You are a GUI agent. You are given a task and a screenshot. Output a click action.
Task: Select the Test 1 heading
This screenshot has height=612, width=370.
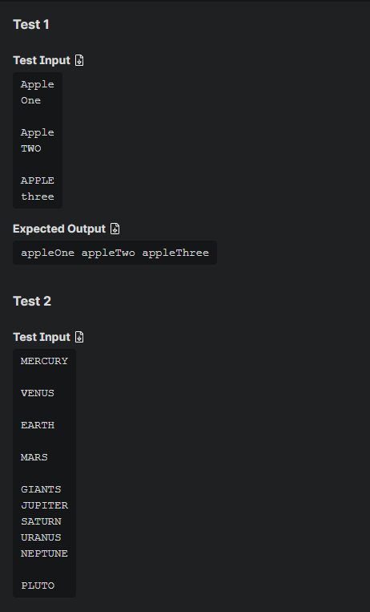[31, 25]
